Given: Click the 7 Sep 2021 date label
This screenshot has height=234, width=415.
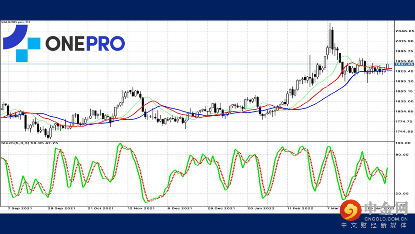Looking at the screenshot, I should 20,209.
